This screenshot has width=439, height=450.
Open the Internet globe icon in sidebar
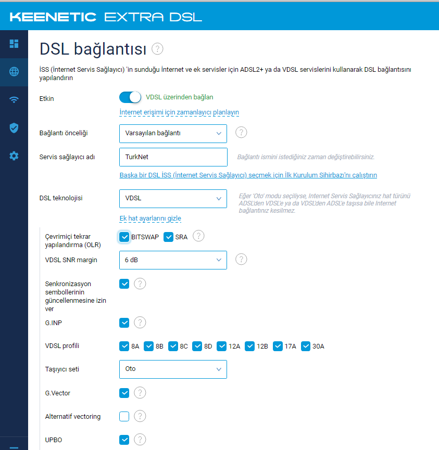tap(14, 71)
